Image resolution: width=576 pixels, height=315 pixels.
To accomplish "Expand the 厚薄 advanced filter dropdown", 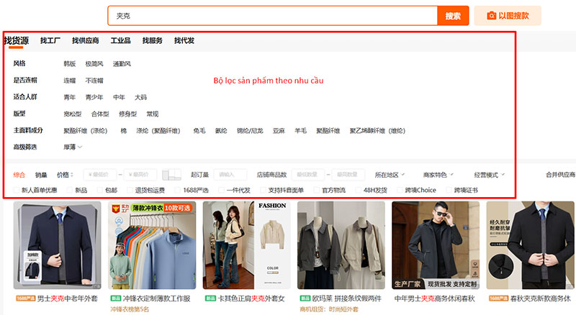I will click(x=73, y=147).
